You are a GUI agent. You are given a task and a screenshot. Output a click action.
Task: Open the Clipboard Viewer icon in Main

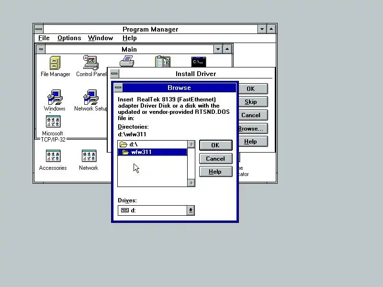tap(163, 62)
